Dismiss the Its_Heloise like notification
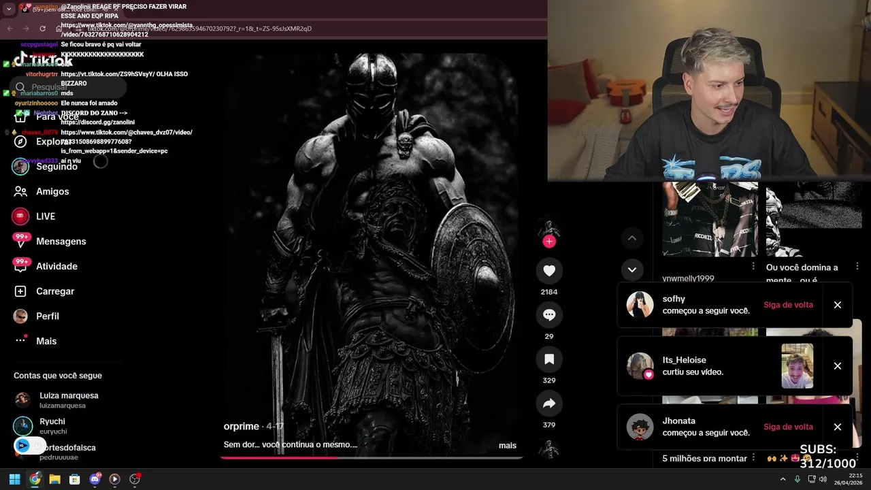 tap(838, 366)
